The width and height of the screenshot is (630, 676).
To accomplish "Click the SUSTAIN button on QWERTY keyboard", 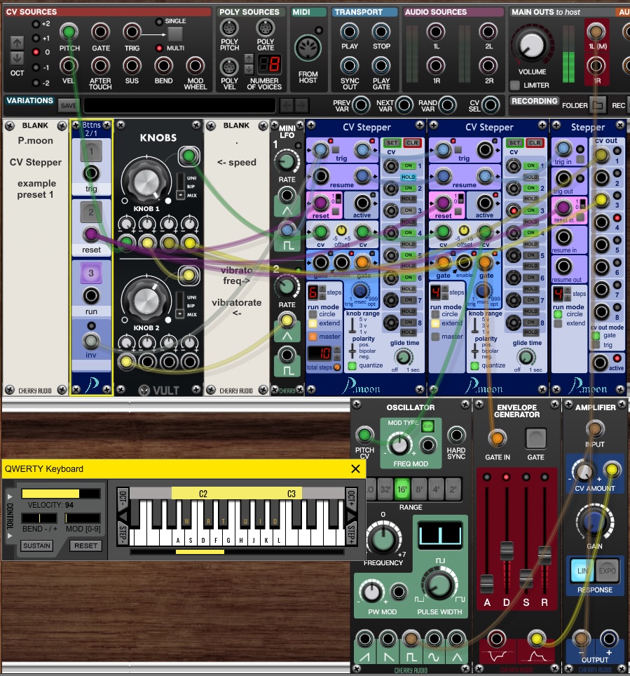I will pos(35,546).
